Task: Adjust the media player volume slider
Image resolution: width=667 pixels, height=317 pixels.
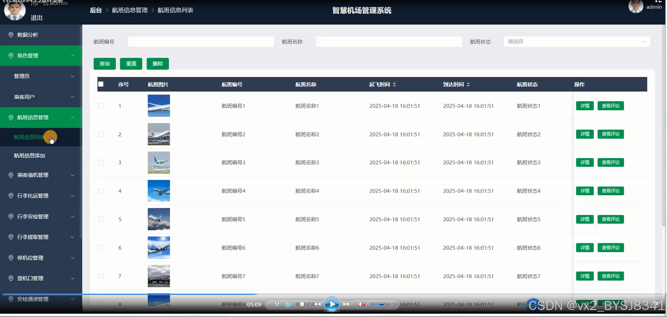Action: (x=382, y=304)
